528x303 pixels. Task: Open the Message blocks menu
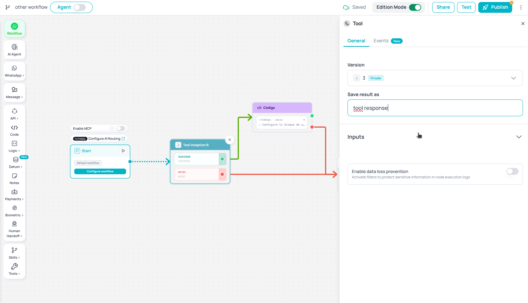(14, 93)
